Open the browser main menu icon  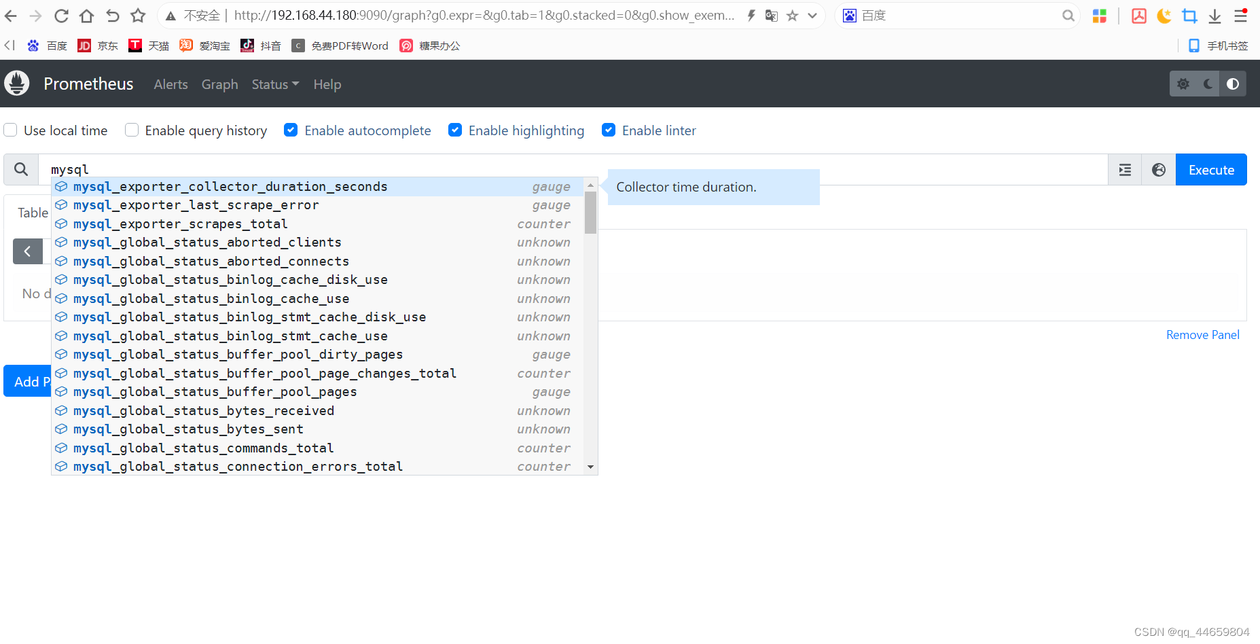point(1240,16)
